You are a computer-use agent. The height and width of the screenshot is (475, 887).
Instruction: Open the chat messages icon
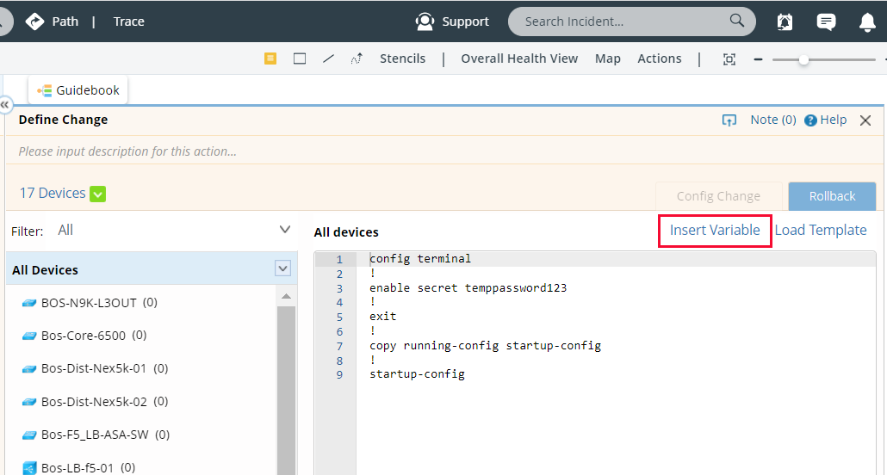[x=826, y=22]
